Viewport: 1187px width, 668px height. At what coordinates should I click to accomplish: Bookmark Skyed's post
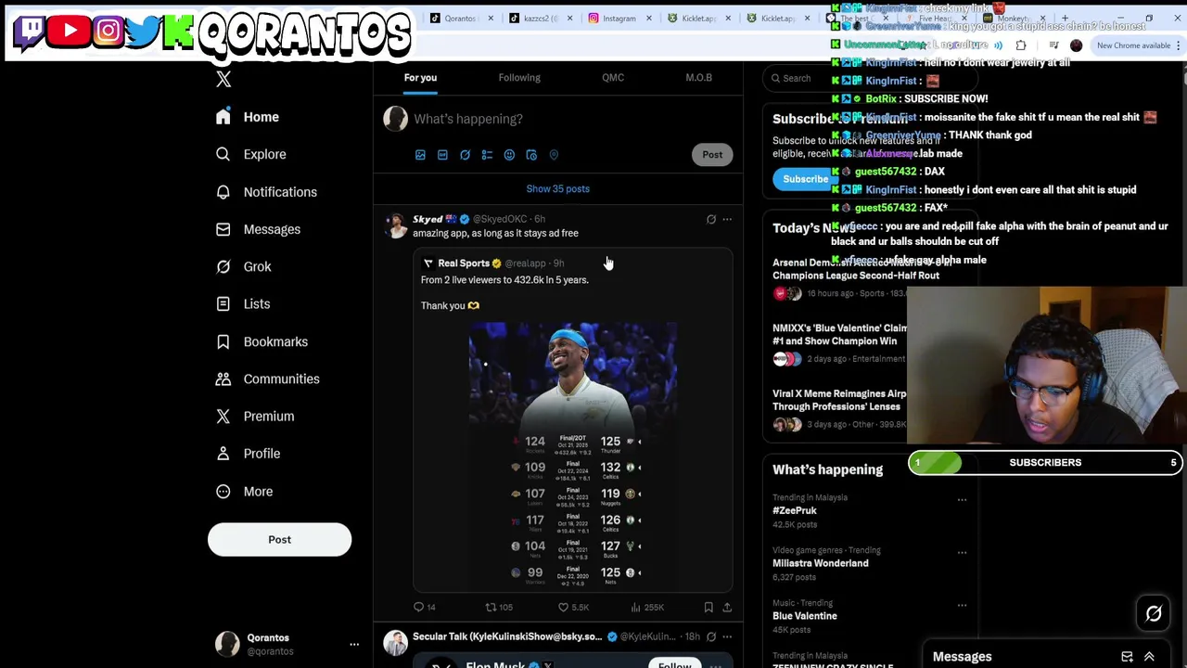tap(708, 608)
